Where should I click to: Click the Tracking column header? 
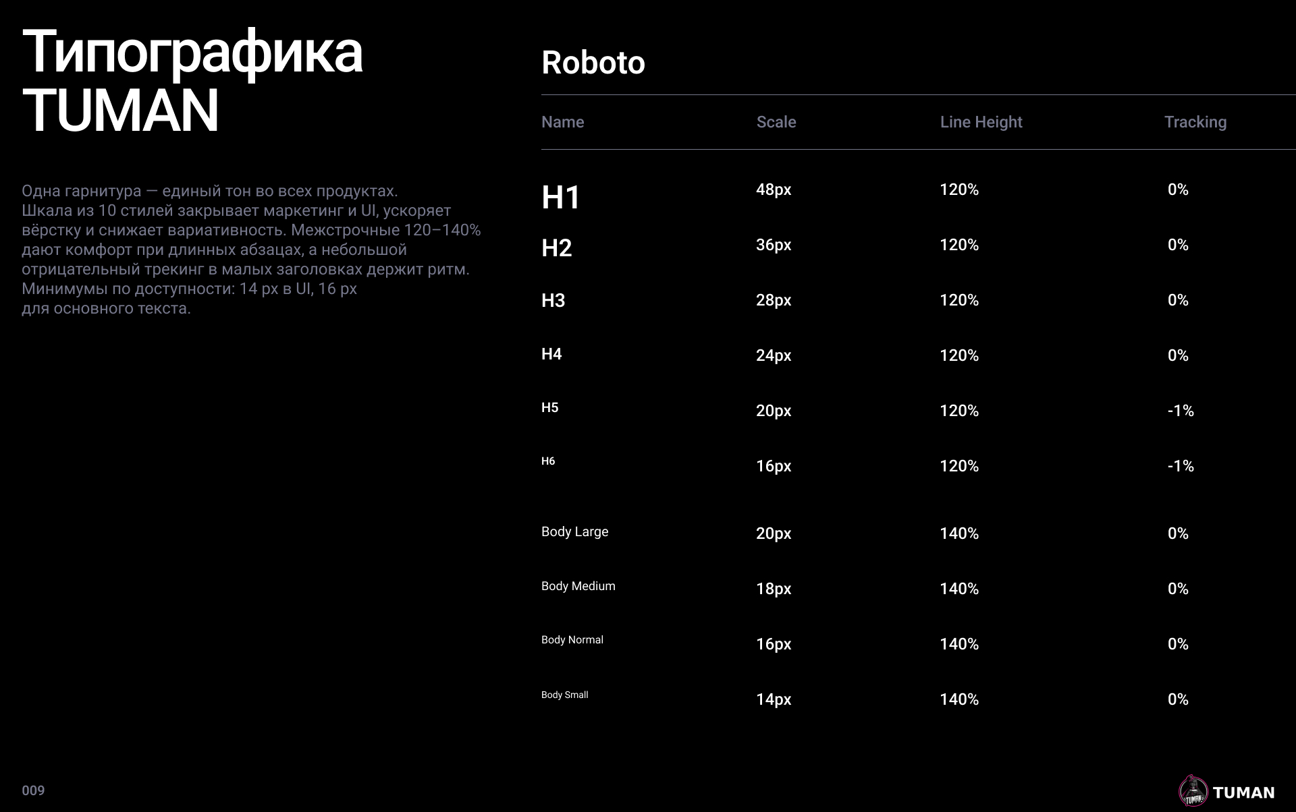pyautogui.click(x=1195, y=122)
